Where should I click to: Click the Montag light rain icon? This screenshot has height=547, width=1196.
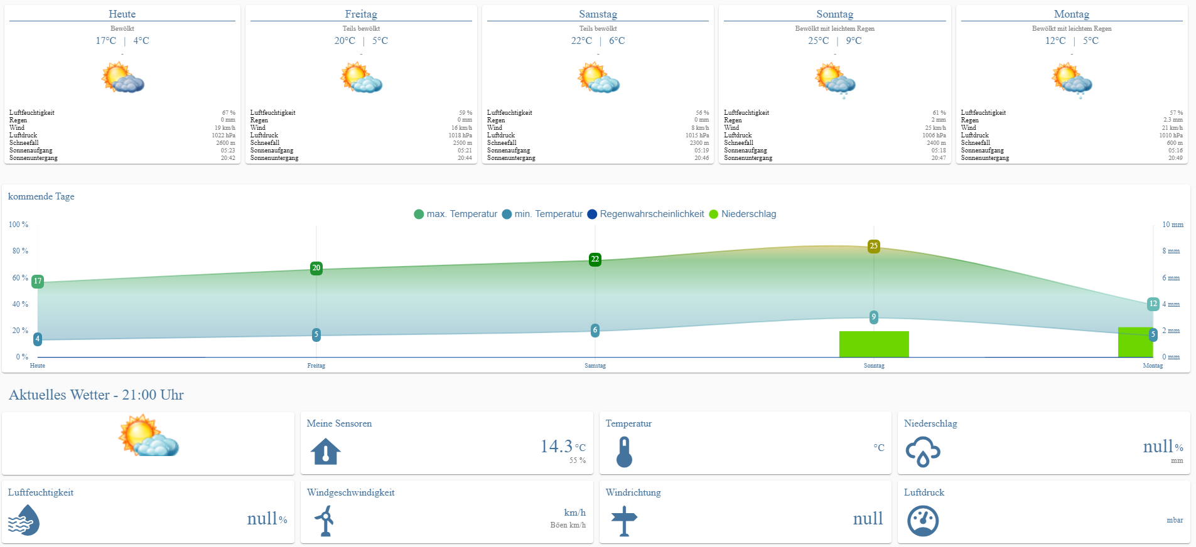[x=1072, y=80]
